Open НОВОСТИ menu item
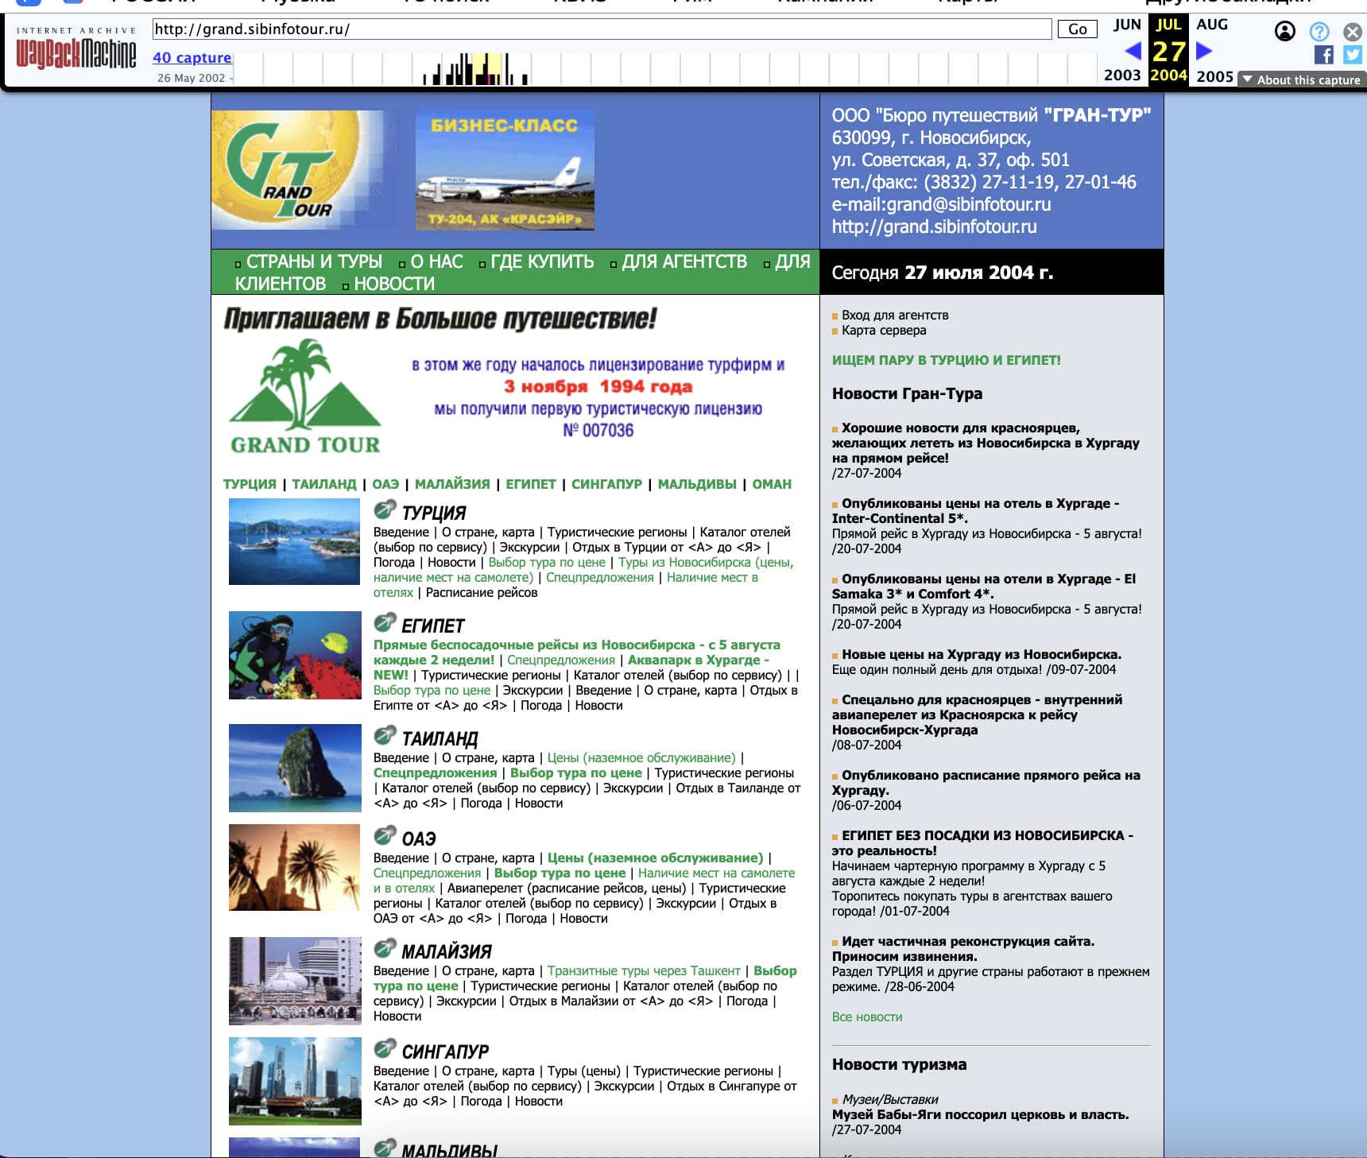 [x=394, y=284]
